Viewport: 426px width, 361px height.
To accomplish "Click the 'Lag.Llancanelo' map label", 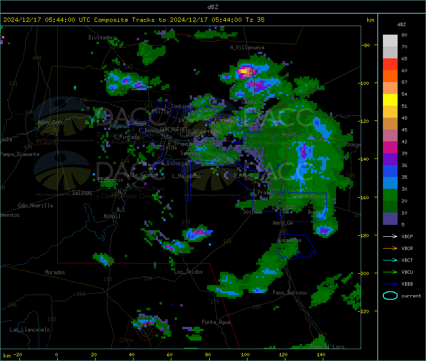I will coord(30,330).
